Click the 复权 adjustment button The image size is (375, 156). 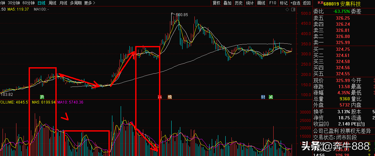pyautogui.click(x=216, y=3)
